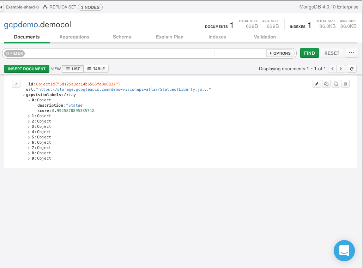Expand the 4: Object entry
This screenshot has width=363, height=268.
click(29, 132)
